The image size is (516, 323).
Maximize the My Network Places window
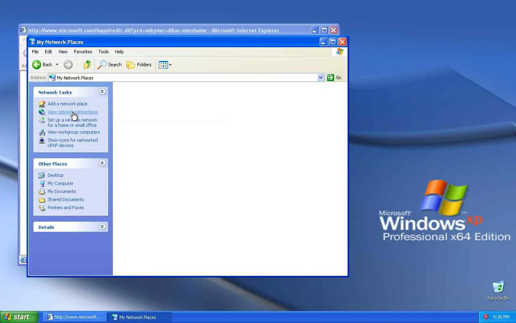(x=333, y=42)
